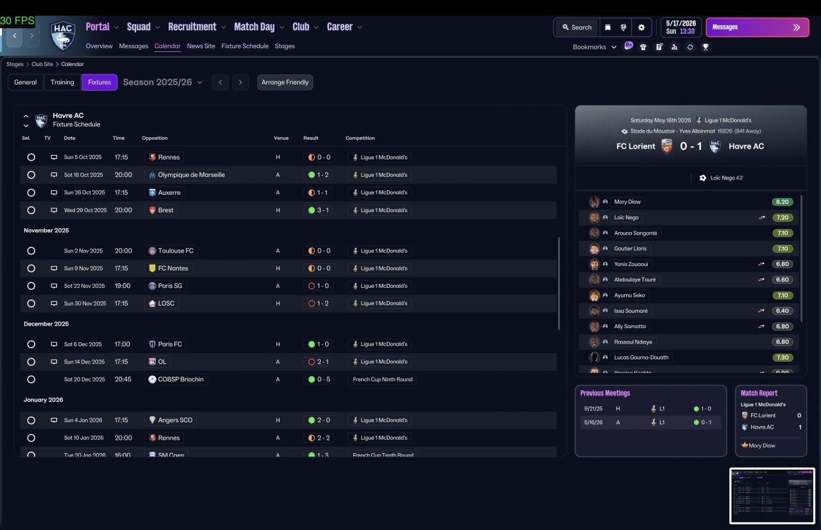This screenshot has width=821, height=530.
Task: Click the trophy shortcut icon
Action: pos(706,47)
